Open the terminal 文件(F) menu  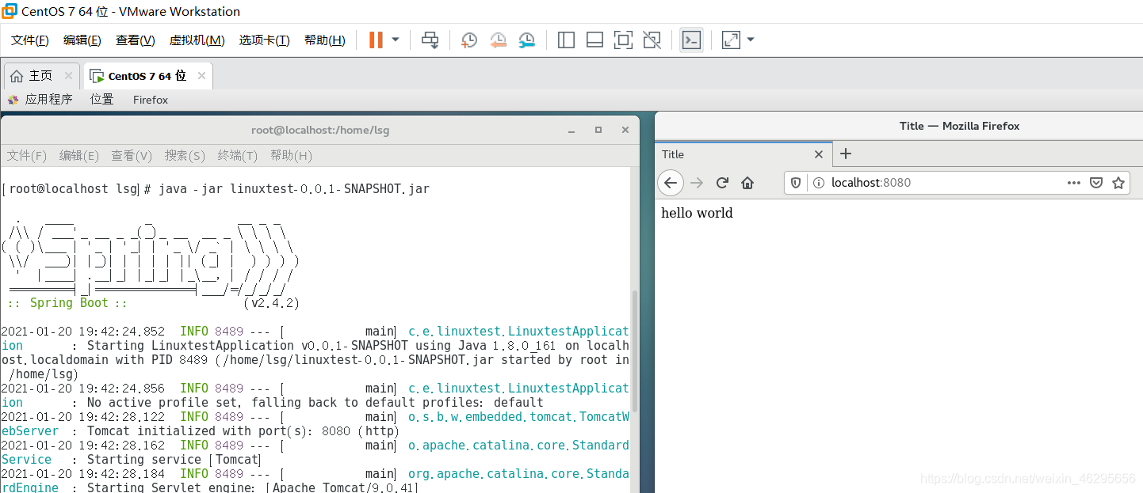(27, 156)
